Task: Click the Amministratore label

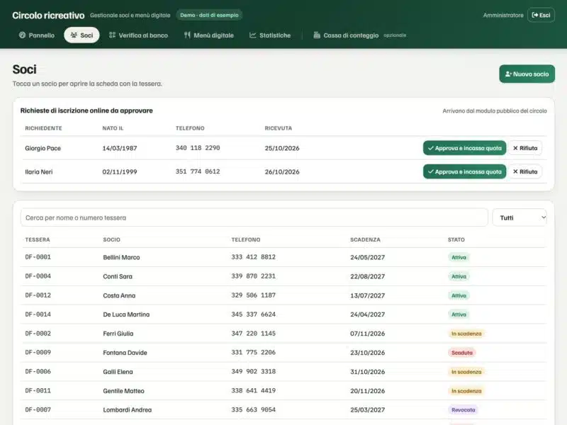Action: pyautogui.click(x=503, y=15)
